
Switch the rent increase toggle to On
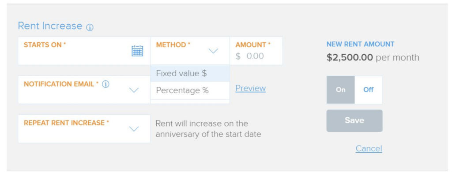click(x=340, y=90)
